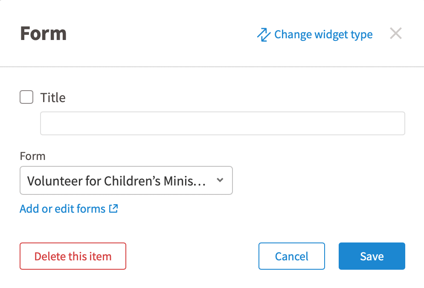This screenshot has height=288, width=424.
Task: Close the Form dialog with the X
Action: (x=395, y=34)
